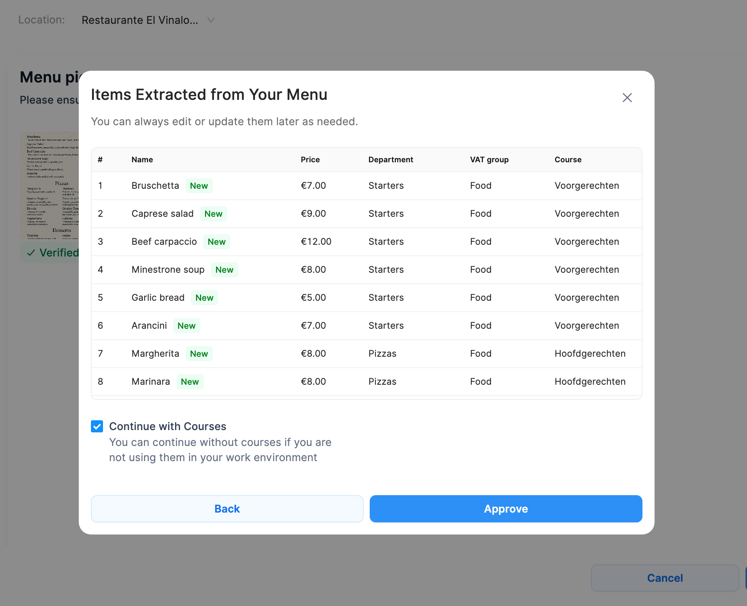Image resolution: width=747 pixels, height=606 pixels.
Task: Open the uploaded menu picture thumbnail
Action: coord(49,185)
